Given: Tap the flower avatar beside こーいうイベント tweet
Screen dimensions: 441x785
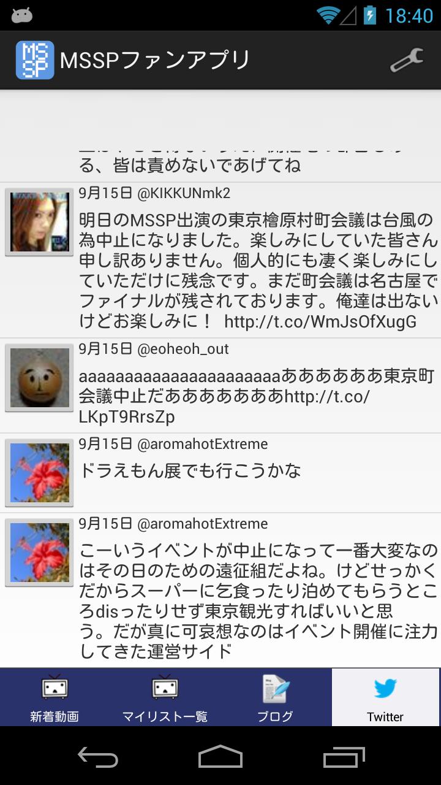Looking at the screenshot, I should point(39,552).
